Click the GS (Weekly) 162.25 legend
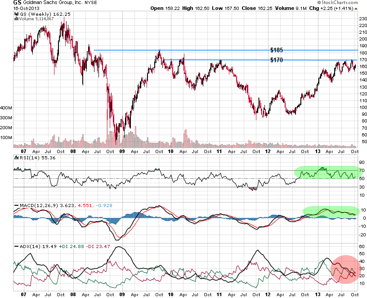This screenshot has width=367, height=298. point(45,14)
